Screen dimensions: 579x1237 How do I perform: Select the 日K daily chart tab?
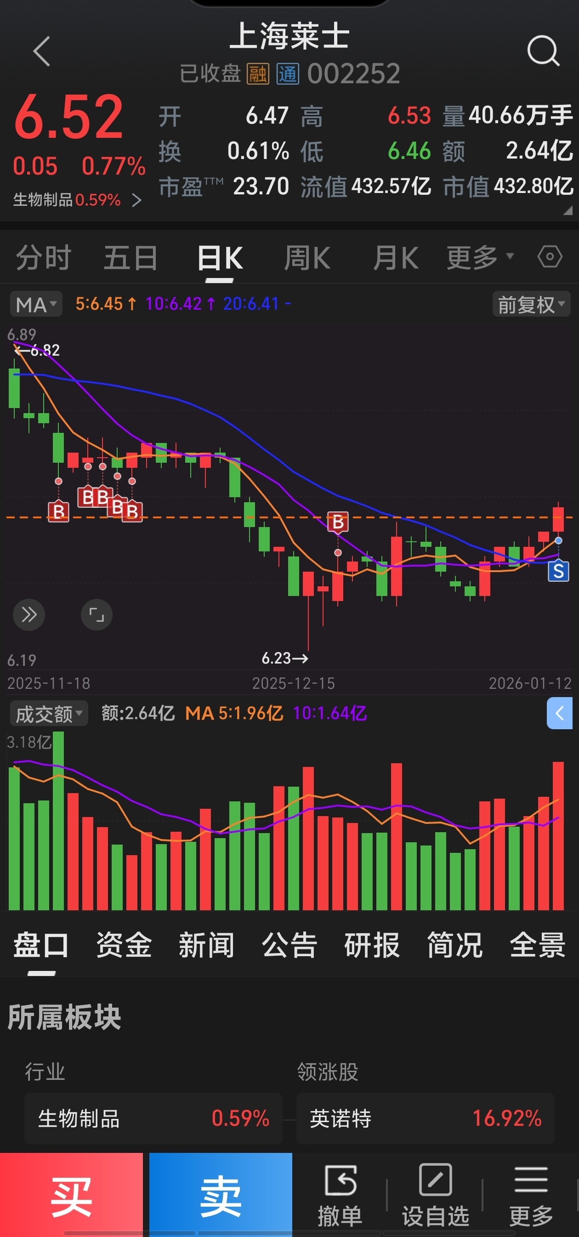pyautogui.click(x=220, y=258)
